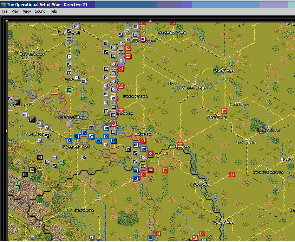Click the Vinnitsa town hex

click(224, 69)
